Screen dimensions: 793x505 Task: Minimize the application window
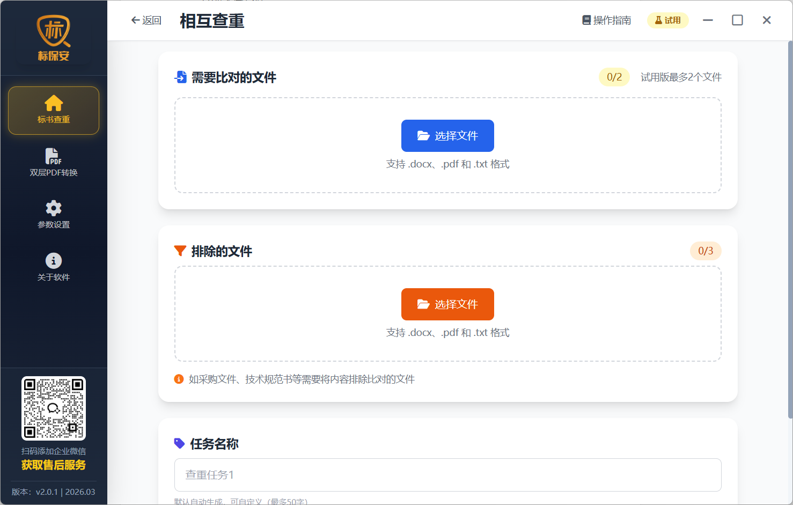pyautogui.click(x=708, y=20)
